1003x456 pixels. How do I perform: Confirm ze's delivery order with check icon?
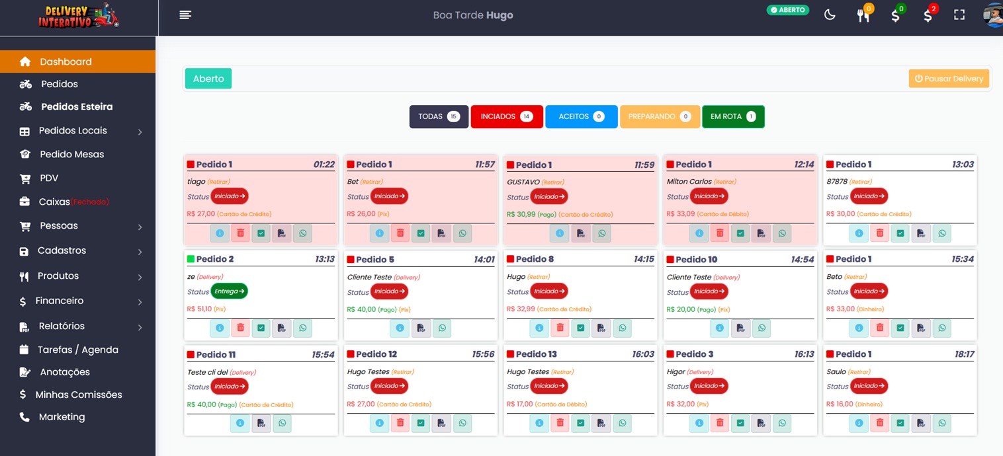(x=261, y=328)
